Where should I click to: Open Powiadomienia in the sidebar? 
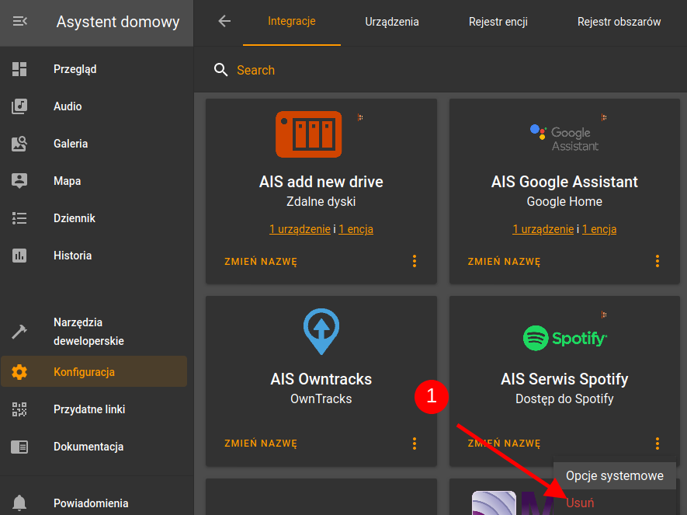tap(94, 503)
